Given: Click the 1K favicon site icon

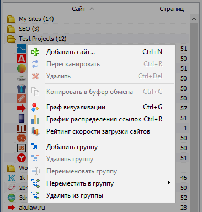Looking at the screenshot, I should point(11,178).
